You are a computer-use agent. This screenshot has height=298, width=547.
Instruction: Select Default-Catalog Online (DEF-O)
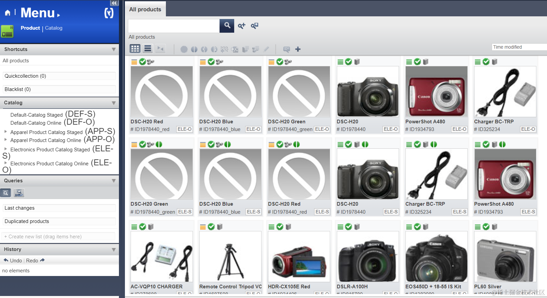click(x=52, y=122)
